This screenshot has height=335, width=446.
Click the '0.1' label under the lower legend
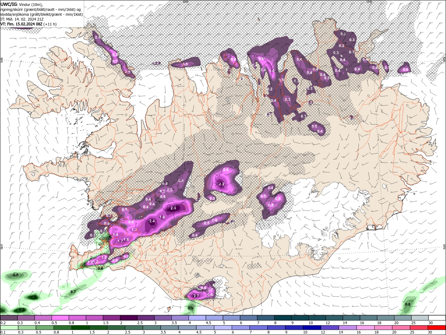(3, 333)
